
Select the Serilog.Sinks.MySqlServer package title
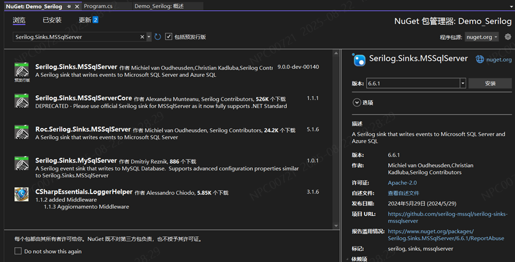coord(76,160)
